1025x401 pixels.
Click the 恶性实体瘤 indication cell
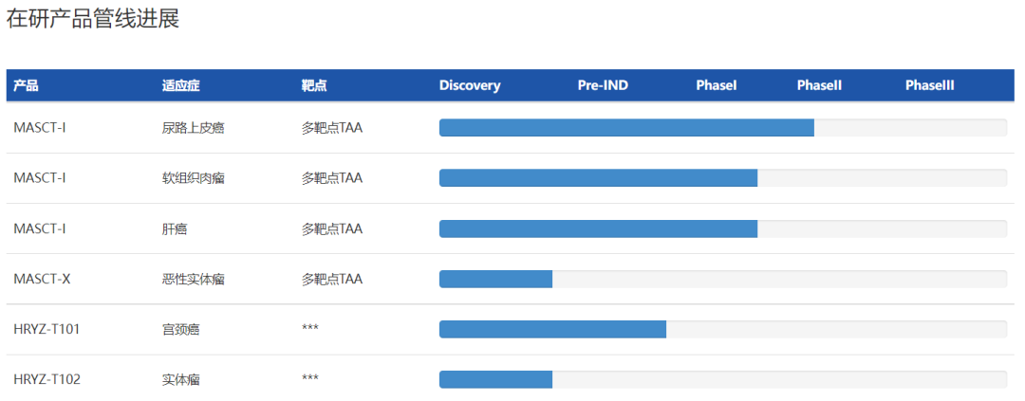pyautogui.click(x=193, y=279)
